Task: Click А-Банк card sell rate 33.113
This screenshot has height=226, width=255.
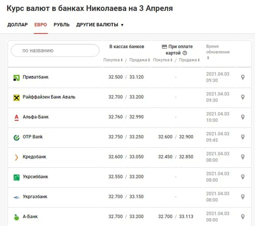Action: [186, 217]
